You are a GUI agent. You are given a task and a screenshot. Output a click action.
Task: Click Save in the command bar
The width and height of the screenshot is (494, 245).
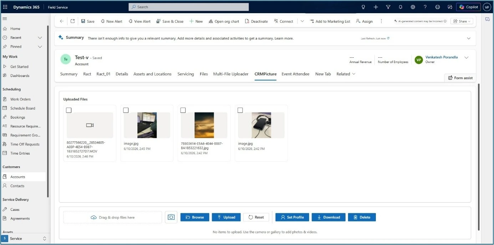(x=88, y=21)
